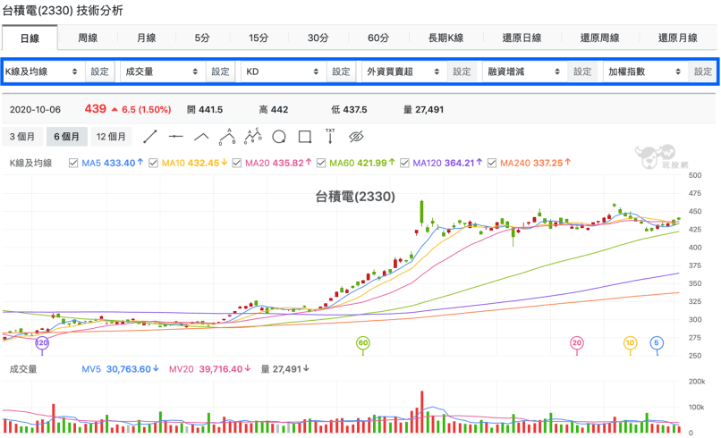This screenshot has width=721, height=438.
Task: Open the 成交量 indicator dropdown
Action: pyautogui.click(x=161, y=72)
